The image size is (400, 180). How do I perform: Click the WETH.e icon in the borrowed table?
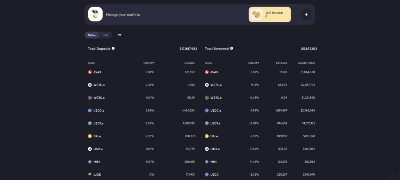click(207, 85)
